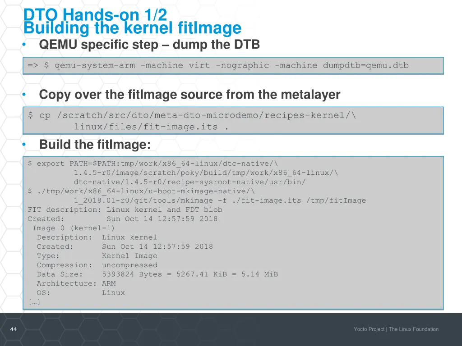Click the './tmp/work/x86_64-linux/u-boot-mkimage-native/' line
This screenshot has height=346, width=462.
[x=141, y=191]
